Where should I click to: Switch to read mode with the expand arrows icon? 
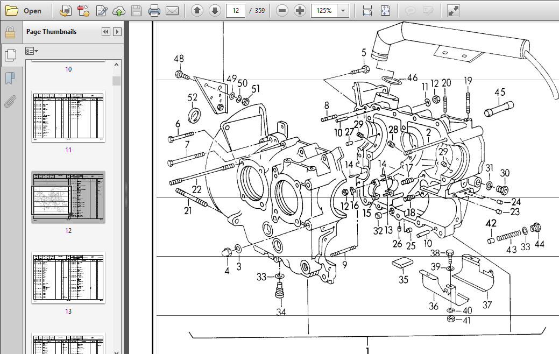[x=453, y=11]
